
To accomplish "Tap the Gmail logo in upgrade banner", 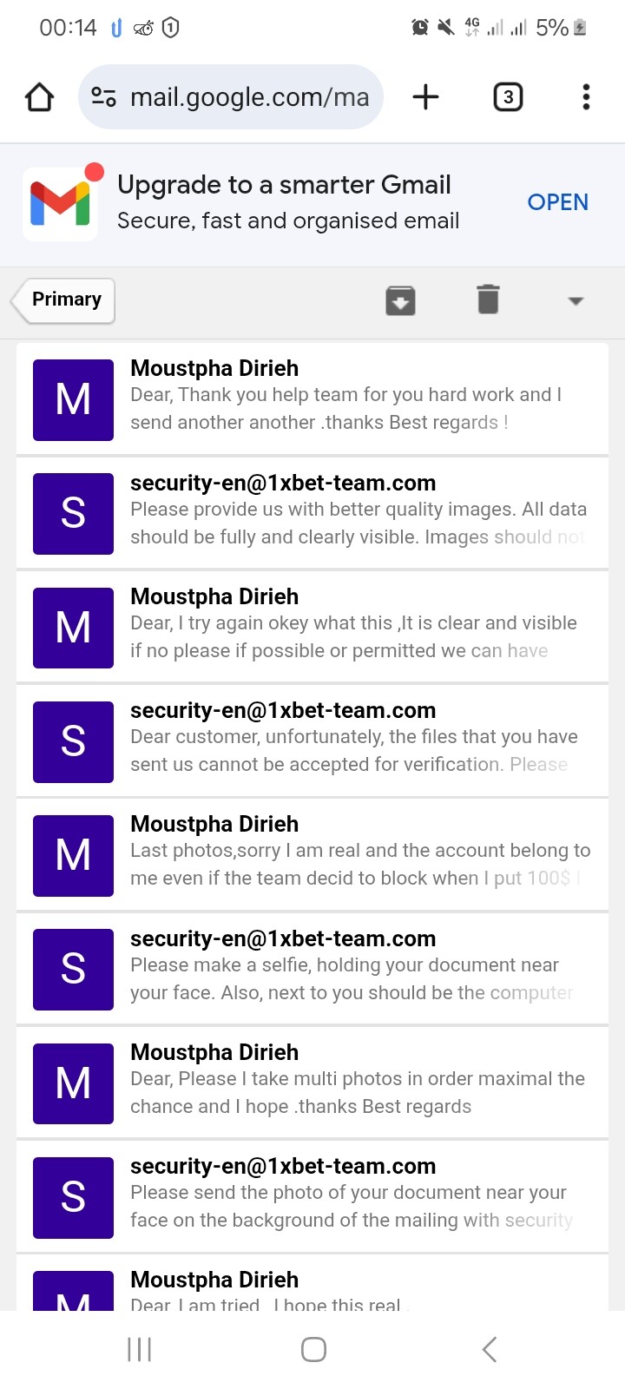I will click(x=60, y=203).
